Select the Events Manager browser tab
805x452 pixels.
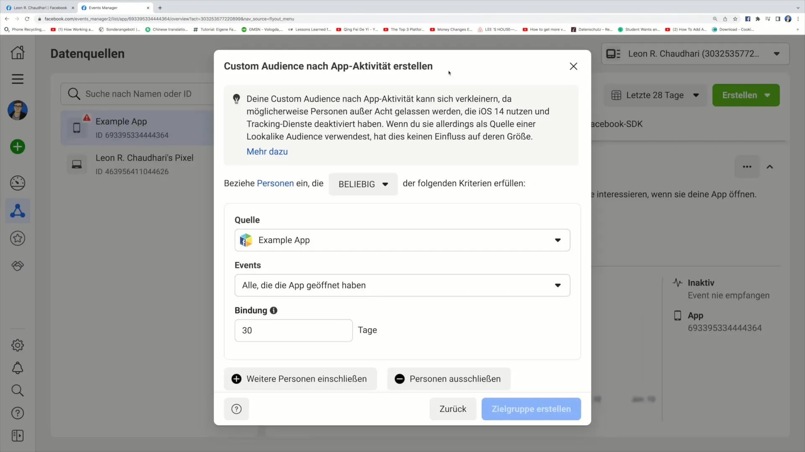pyautogui.click(x=115, y=8)
